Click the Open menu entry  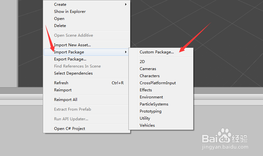(87, 18)
